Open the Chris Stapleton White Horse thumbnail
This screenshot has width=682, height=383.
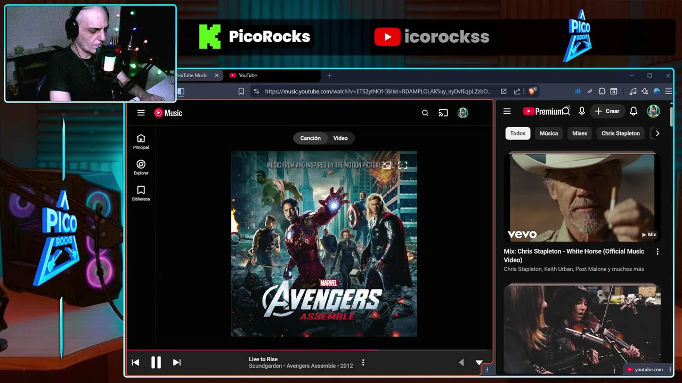(582, 197)
